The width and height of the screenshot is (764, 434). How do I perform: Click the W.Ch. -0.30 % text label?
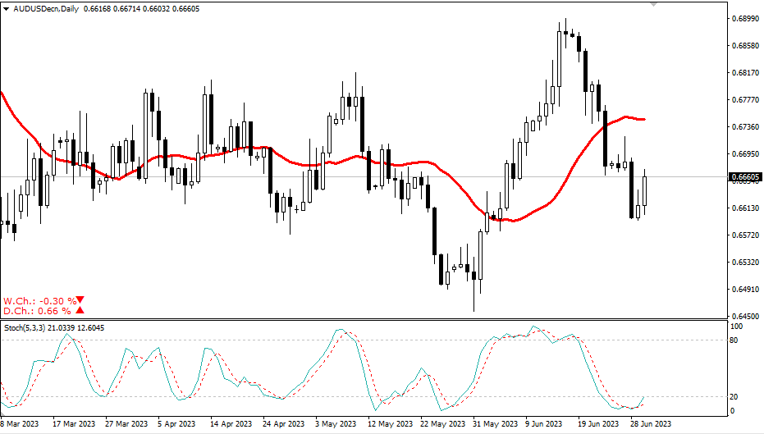[39, 300]
